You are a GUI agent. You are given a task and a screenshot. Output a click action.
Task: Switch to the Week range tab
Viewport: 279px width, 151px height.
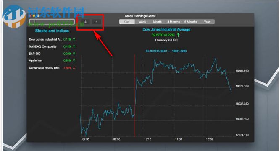[x=142, y=22]
